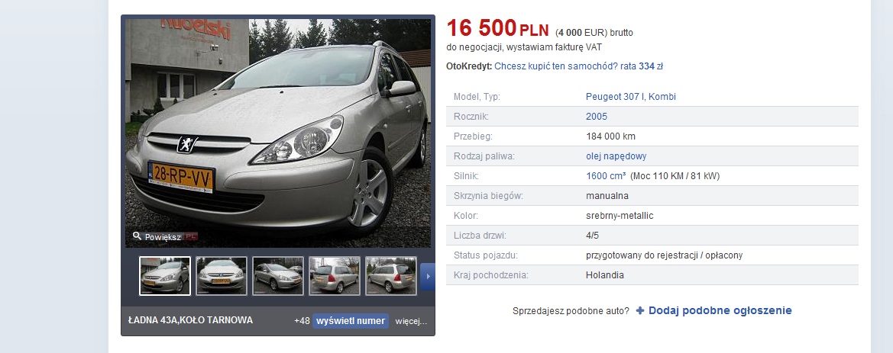The height and width of the screenshot is (353, 893).
Task: Click the seller address ŁADNA 43A, KOŁO TARNOWA
Action: [190, 321]
